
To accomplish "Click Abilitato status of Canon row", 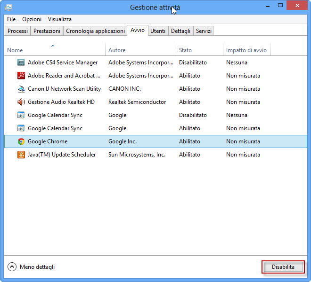I will 189,89.
